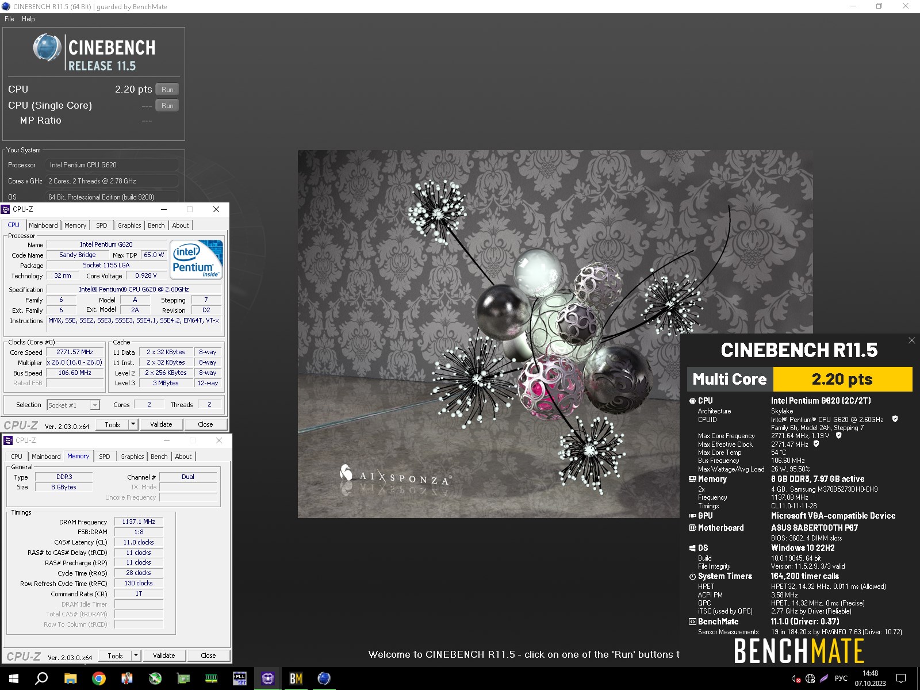The width and height of the screenshot is (920, 690).
Task: Click Core Speed value 2771.57 MHz
Action: click(75, 352)
